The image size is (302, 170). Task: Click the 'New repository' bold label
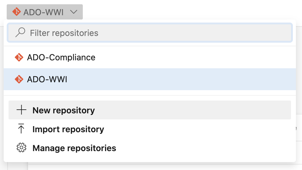click(x=64, y=110)
